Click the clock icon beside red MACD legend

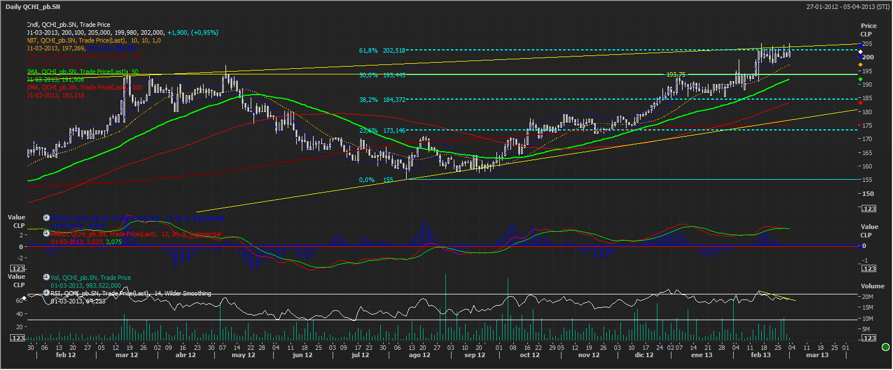(x=47, y=233)
